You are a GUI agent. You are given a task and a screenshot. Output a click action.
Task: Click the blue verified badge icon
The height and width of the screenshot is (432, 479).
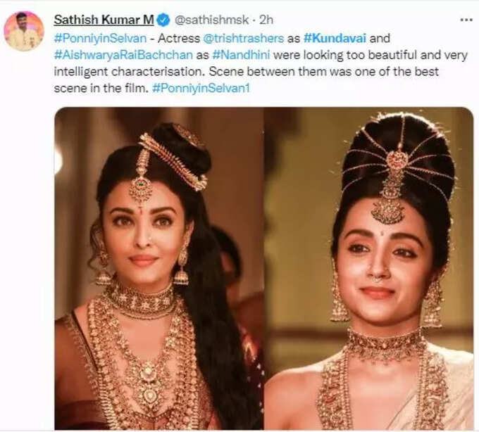coord(163,20)
